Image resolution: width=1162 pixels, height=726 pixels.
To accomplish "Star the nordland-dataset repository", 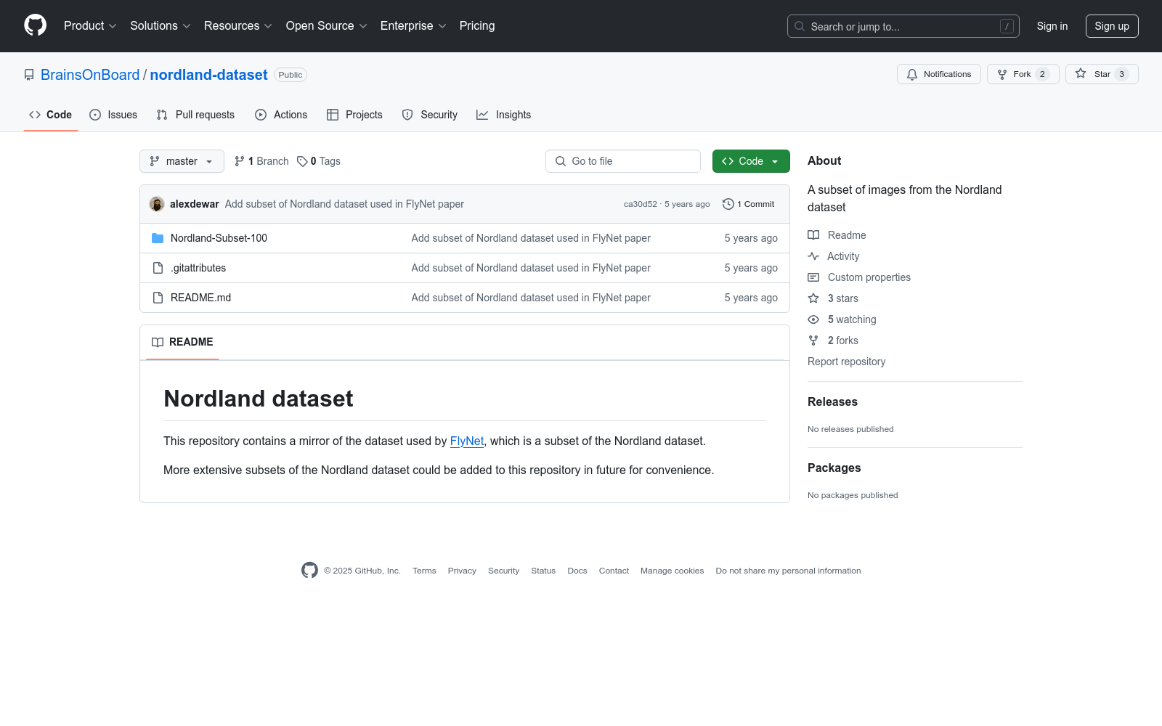I will [1102, 74].
